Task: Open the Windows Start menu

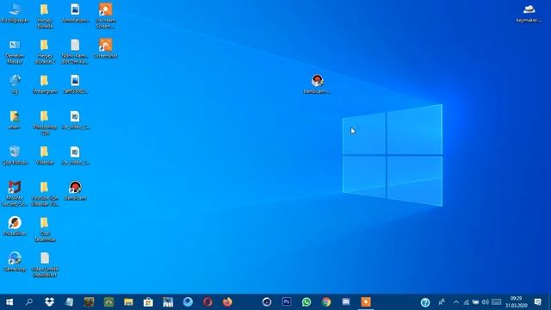Action: (9, 302)
